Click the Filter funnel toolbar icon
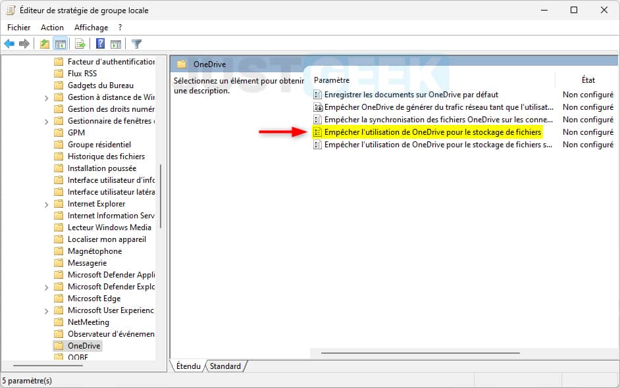The width and height of the screenshot is (620, 388). coord(136,44)
